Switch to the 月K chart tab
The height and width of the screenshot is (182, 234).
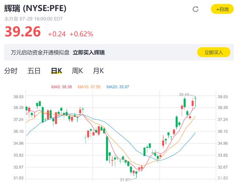(98, 71)
